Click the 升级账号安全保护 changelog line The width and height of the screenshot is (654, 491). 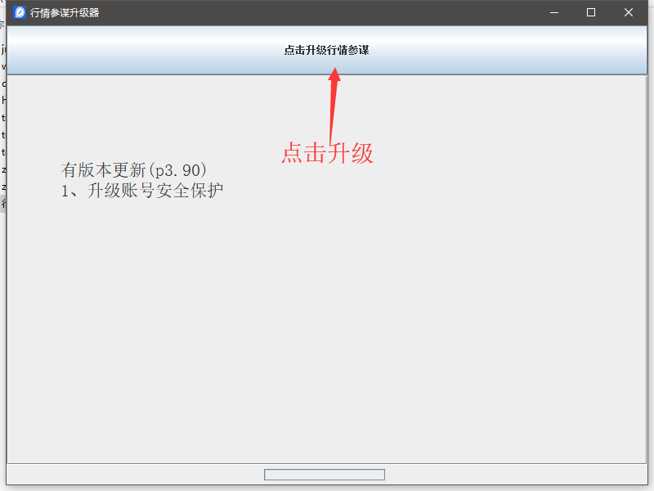pyautogui.click(x=141, y=191)
